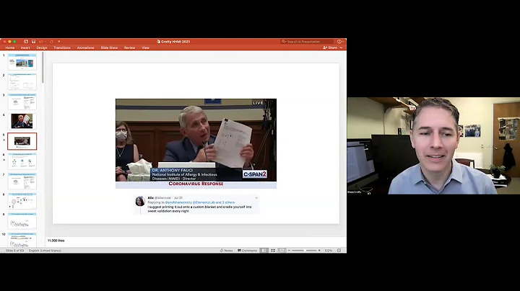Expand the Quick Access Toolbar customize arrow
Image resolution: width=520 pixels, height=291 pixels.
click(x=59, y=42)
